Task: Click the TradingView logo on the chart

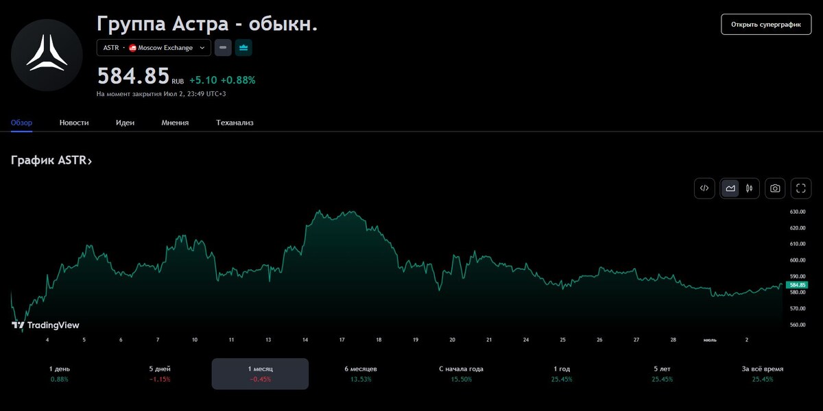Action: [45, 325]
